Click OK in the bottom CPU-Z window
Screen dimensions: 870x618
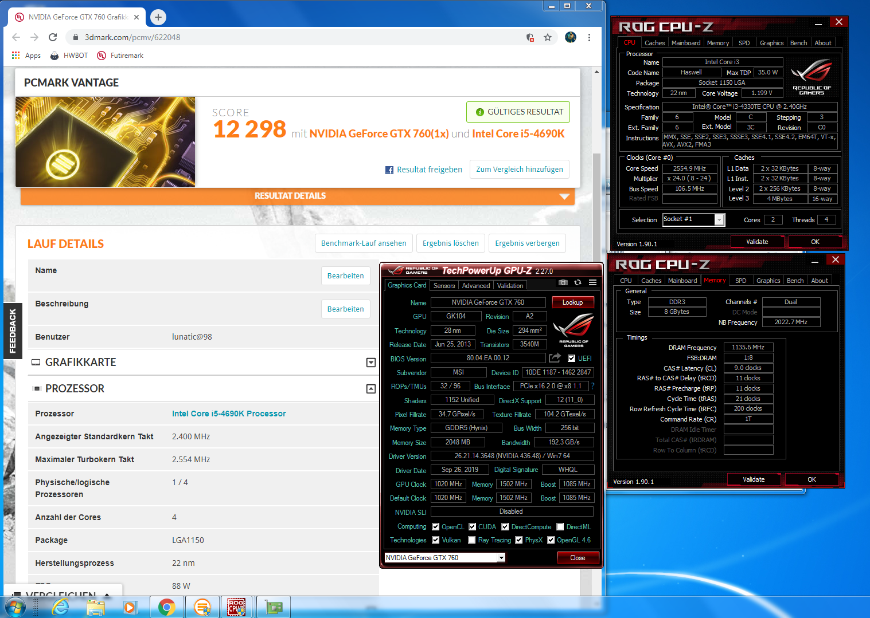[812, 479]
